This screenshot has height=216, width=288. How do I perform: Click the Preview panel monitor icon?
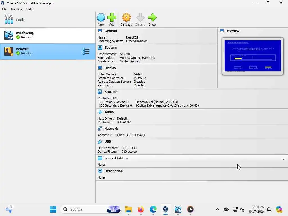point(222,31)
